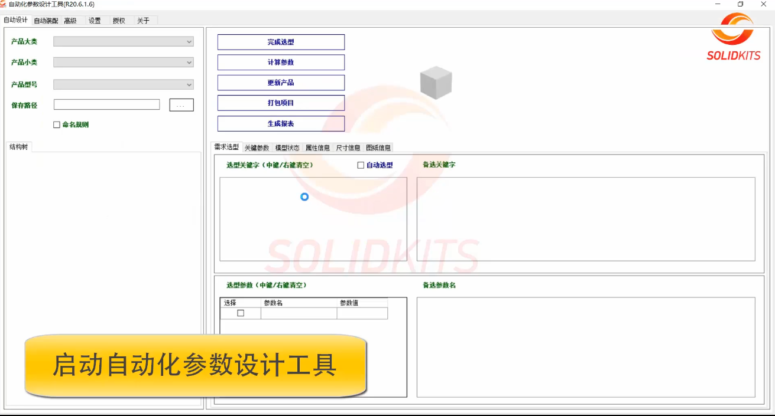Click the 计算参数 button

281,63
